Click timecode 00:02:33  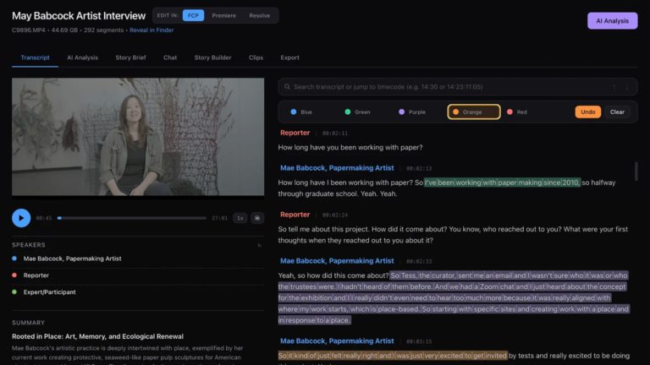[x=419, y=262]
